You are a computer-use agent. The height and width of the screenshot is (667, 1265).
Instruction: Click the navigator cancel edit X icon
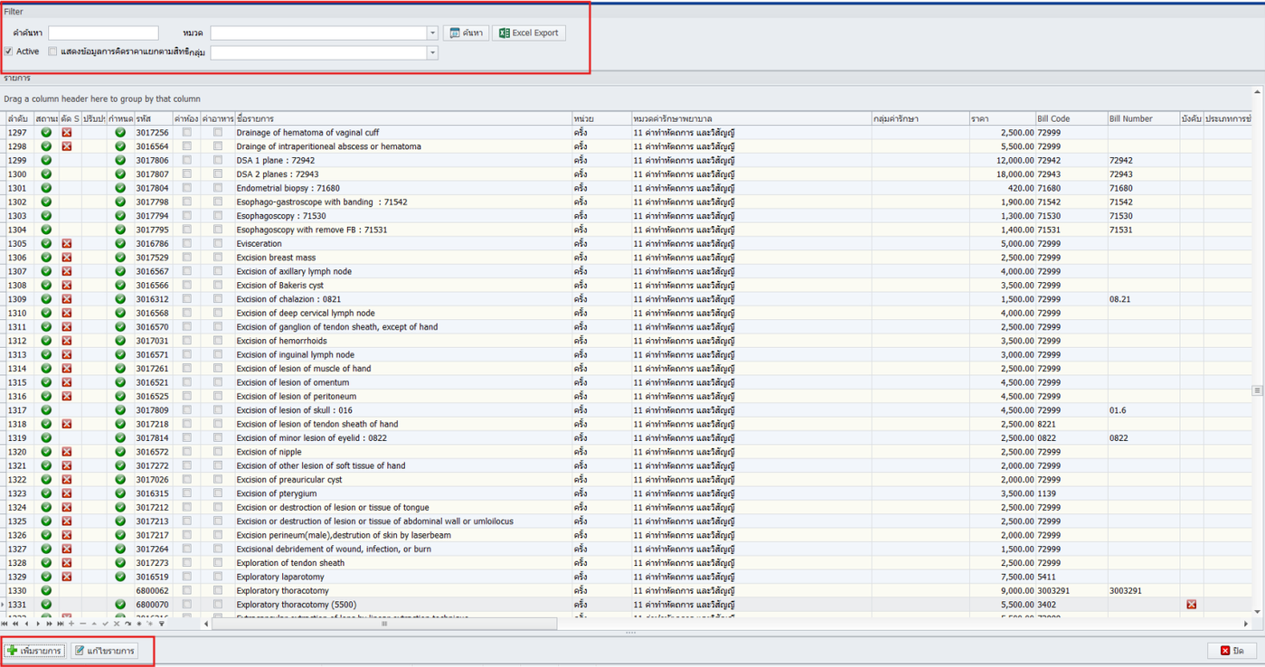click(117, 624)
